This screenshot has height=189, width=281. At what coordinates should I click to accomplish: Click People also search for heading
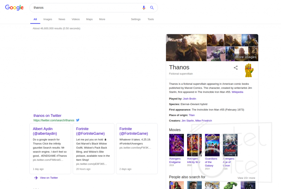click(187, 177)
